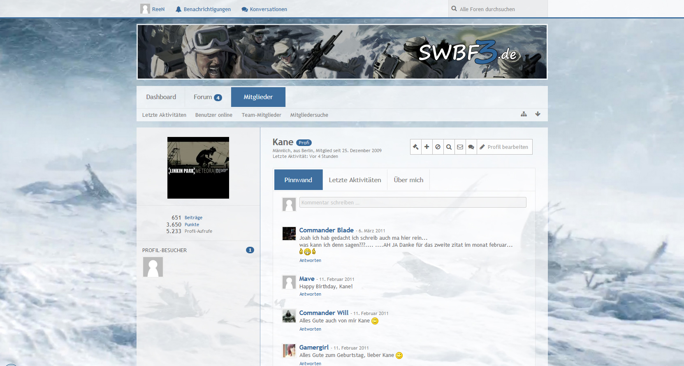
Task: Click the Profi rank badge next to Kane
Action: pyautogui.click(x=304, y=143)
